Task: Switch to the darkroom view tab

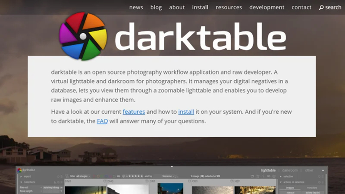Action: [290, 170]
